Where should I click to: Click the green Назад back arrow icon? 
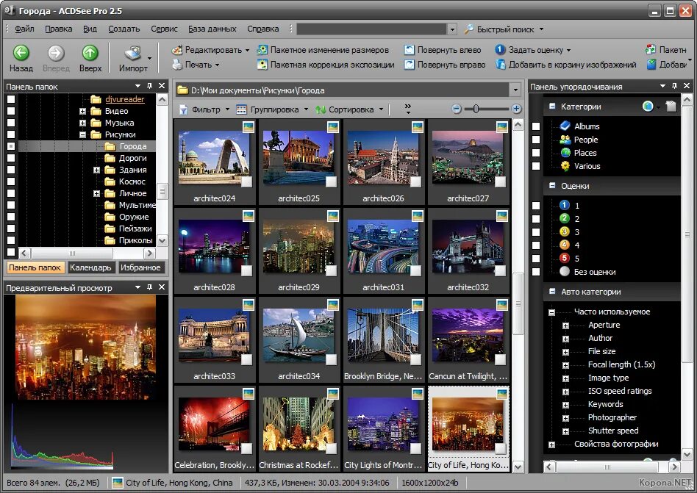21,53
